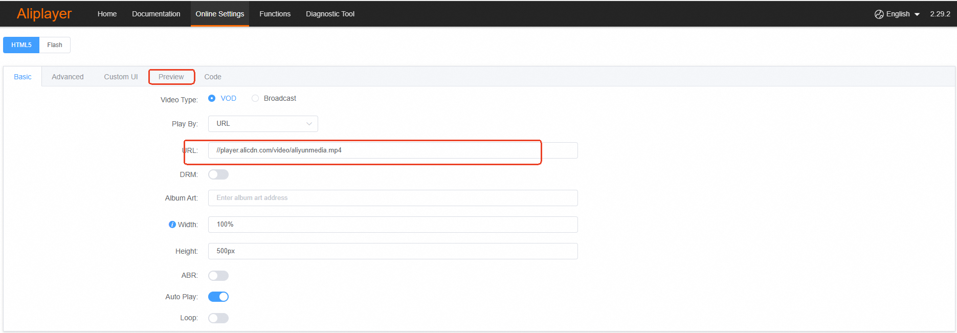Switch to the Advanced tab

click(x=68, y=77)
